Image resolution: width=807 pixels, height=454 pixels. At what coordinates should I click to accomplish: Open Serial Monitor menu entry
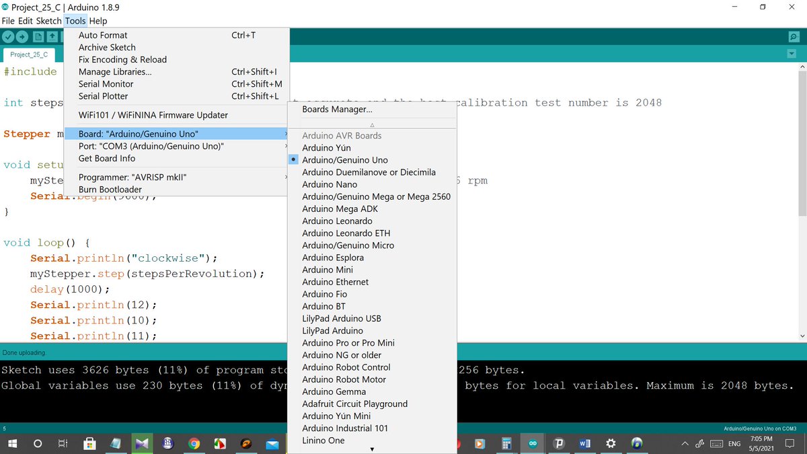tap(177, 83)
